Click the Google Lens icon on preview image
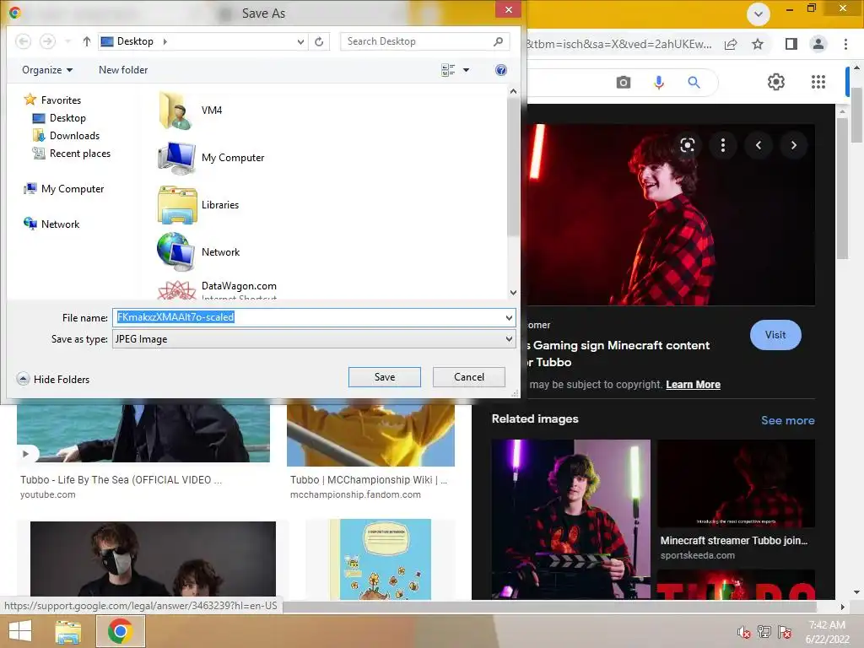This screenshot has height=648, width=864. pyautogui.click(x=687, y=145)
